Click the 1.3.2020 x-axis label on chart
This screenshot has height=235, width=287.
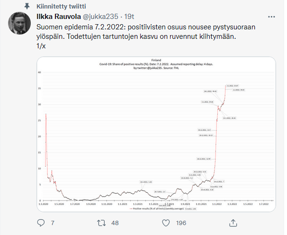pos(45,204)
